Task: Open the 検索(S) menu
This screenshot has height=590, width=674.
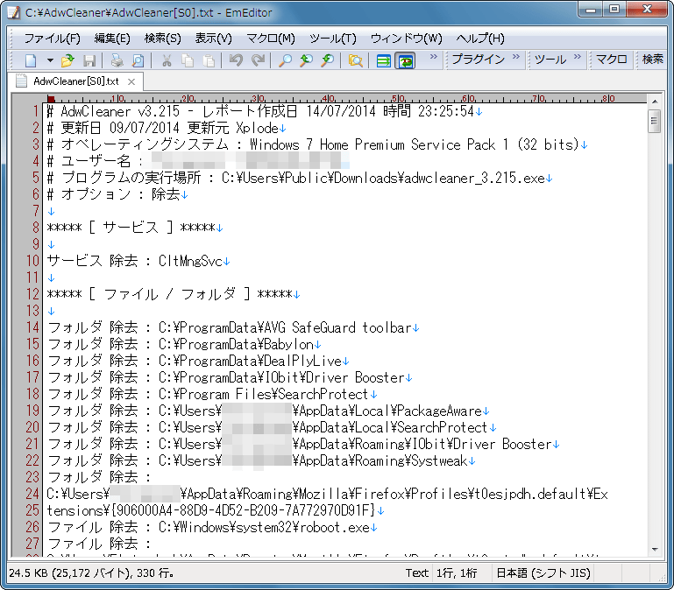Action: click(162, 39)
